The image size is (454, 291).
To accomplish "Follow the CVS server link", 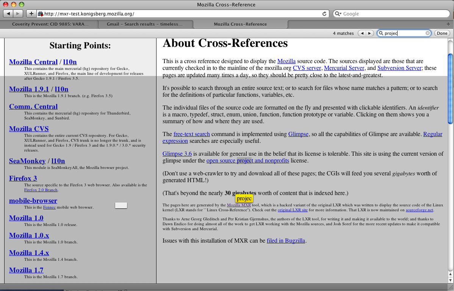I will 307,68.
